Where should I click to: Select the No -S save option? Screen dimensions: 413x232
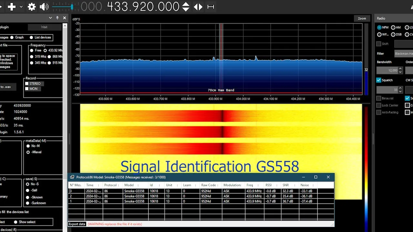[28, 184]
